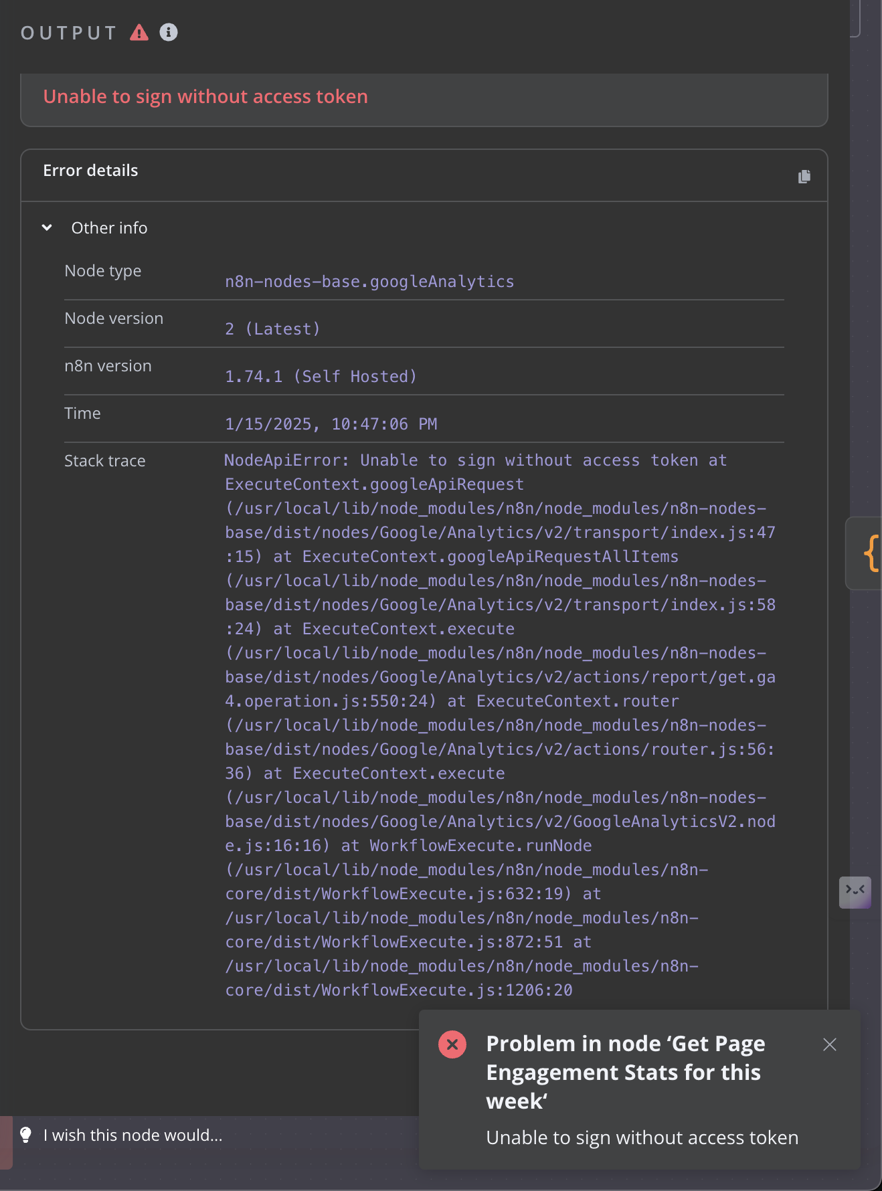Click the node version '2 (Latest)' value
The height and width of the screenshot is (1191, 882).
272,329
